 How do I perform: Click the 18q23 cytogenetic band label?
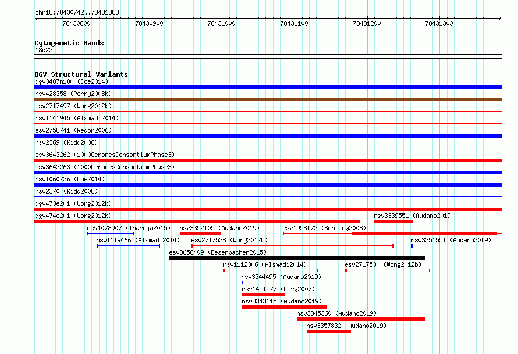[44, 50]
